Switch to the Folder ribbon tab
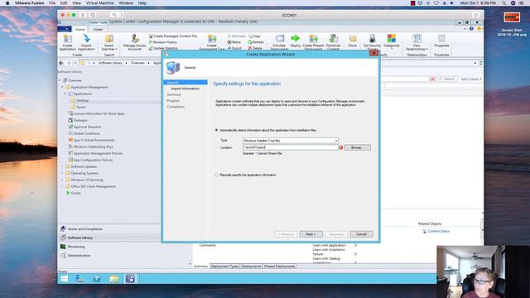 [98, 30]
